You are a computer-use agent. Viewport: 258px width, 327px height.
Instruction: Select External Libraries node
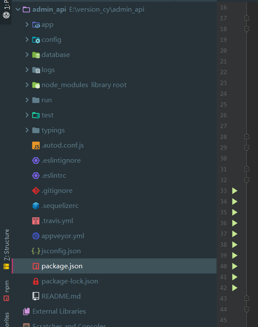click(x=59, y=311)
